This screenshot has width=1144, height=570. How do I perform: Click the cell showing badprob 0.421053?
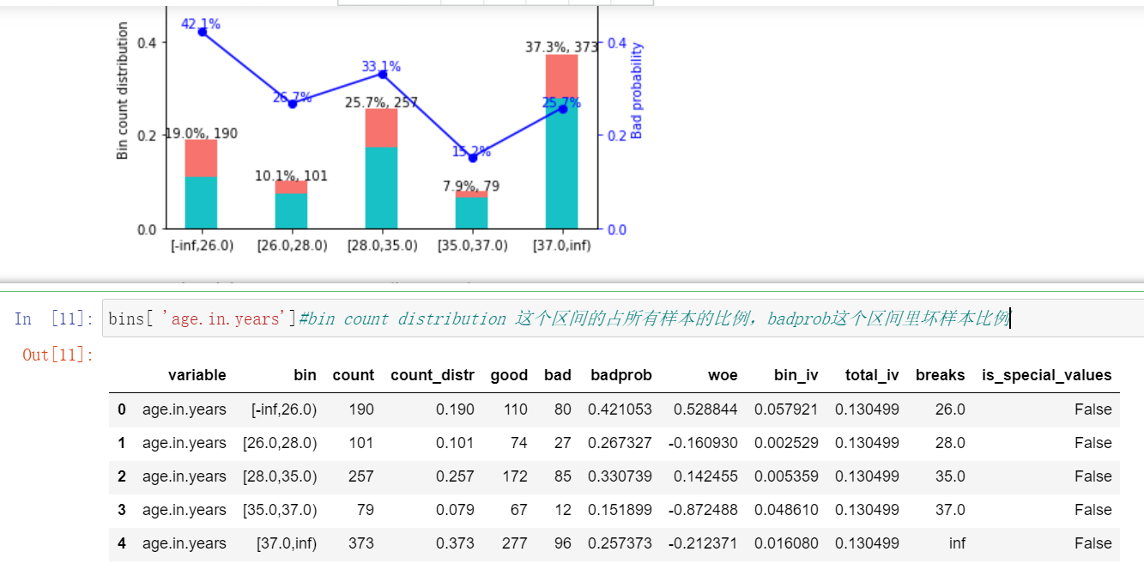621,409
